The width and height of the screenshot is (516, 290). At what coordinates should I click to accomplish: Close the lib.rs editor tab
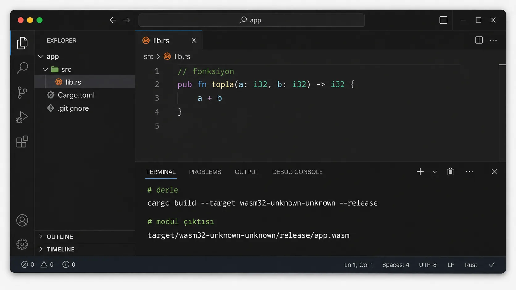194,40
